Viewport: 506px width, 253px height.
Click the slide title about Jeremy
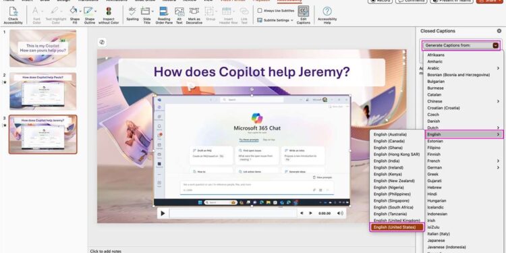tap(252, 72)
